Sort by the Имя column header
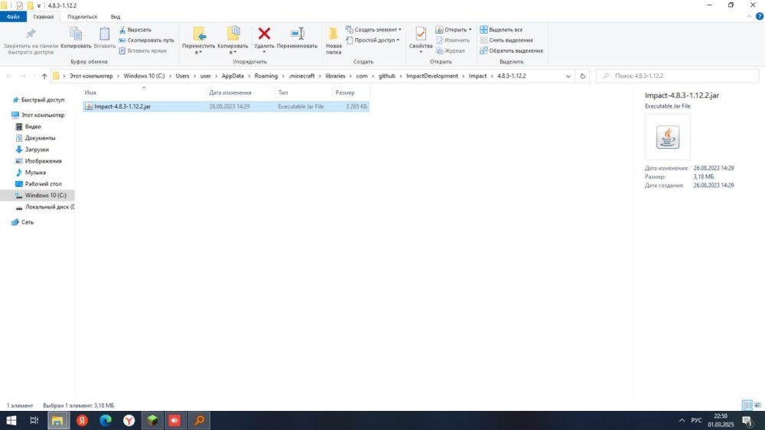The width and height of the screenshot is (765, 430). coord(145,92)
